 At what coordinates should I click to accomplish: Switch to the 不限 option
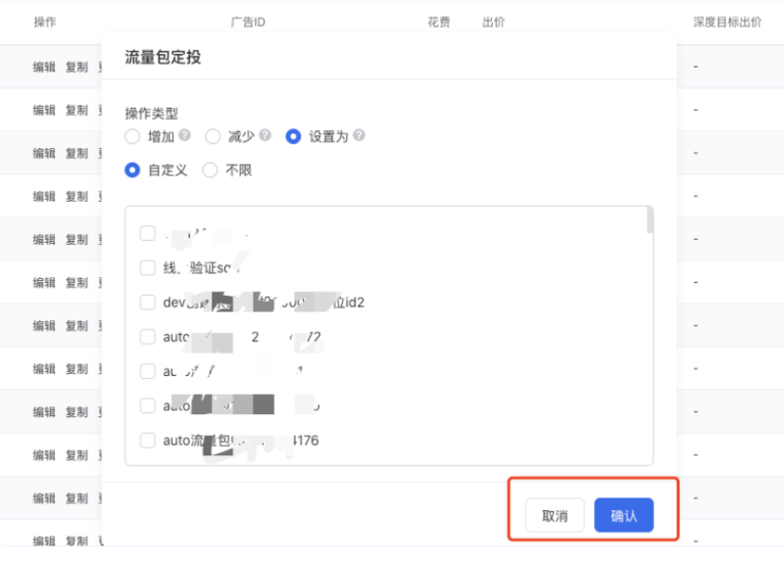click(209, 169)
